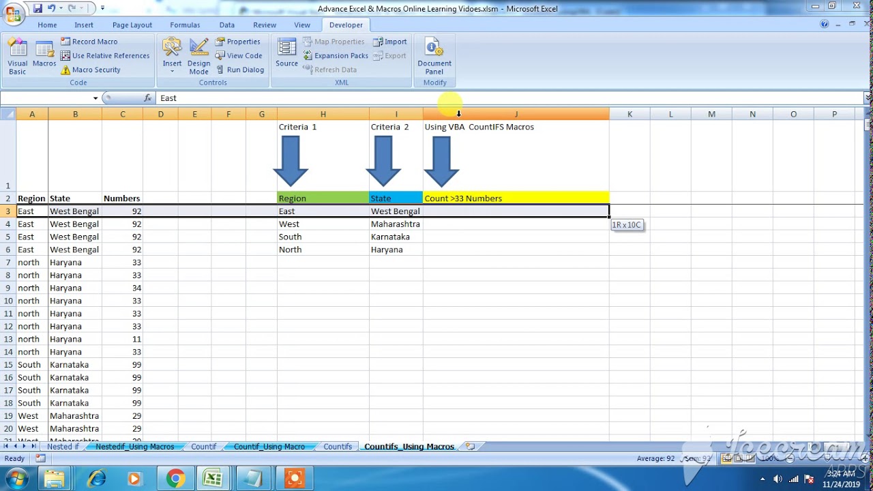Screen dimensions: 873x491
Task: Open Windows Media Player from taskbar
Action: [134, 479]
